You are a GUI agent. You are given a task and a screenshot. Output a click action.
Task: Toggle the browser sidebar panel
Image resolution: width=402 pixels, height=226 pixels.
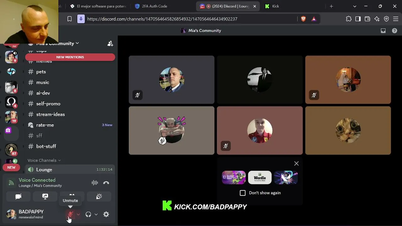(358, 19)
